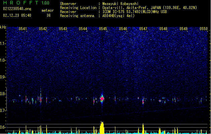This screenshot has width=211, height=134.
Task: Click the 0548 time marker
Action: [163, 29]
